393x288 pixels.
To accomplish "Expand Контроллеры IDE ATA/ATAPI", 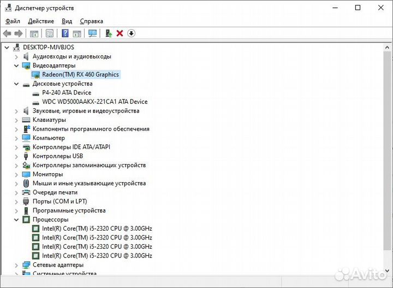I will [x=16, y=147].
